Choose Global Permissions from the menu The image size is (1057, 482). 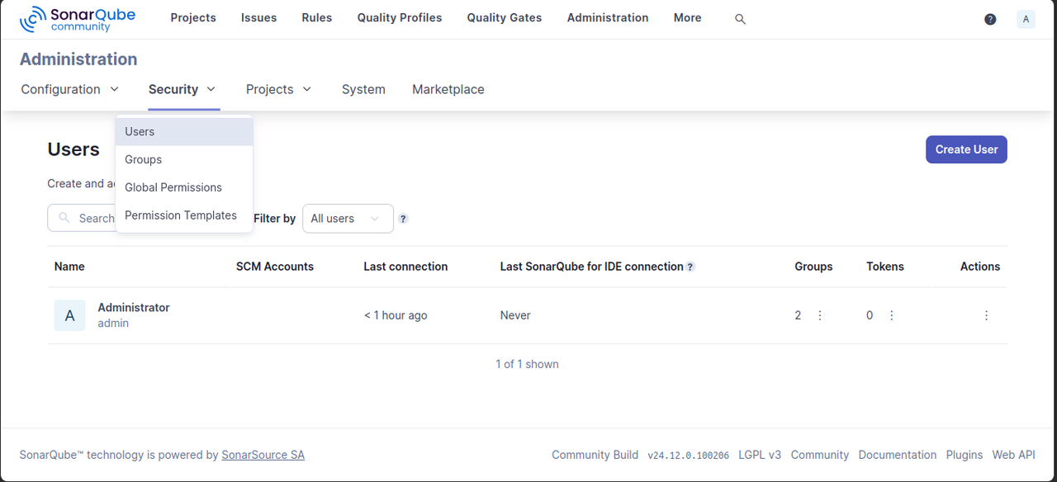point(184,188)
